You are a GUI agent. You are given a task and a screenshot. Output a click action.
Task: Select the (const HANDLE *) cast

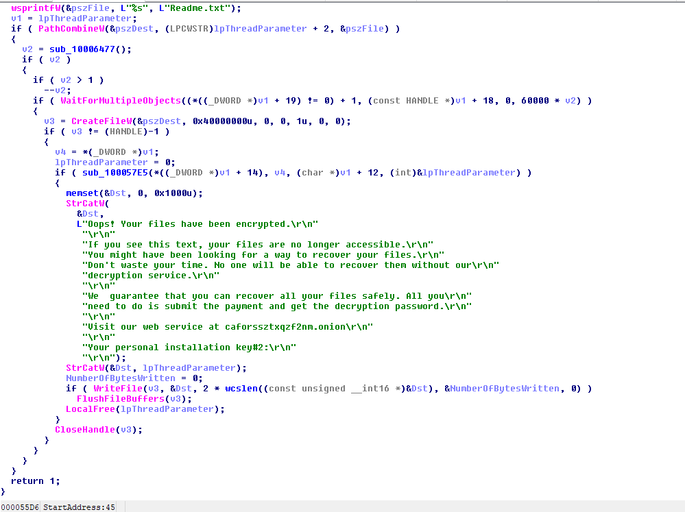click(x=411, y=101)
